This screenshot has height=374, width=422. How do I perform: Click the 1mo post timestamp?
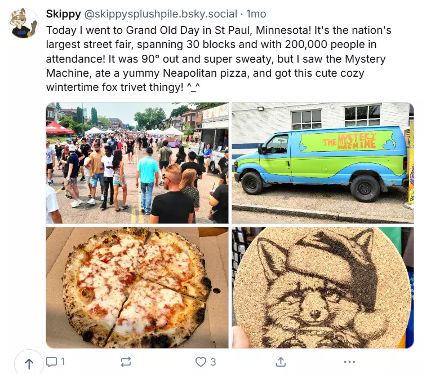click(256, 14)
